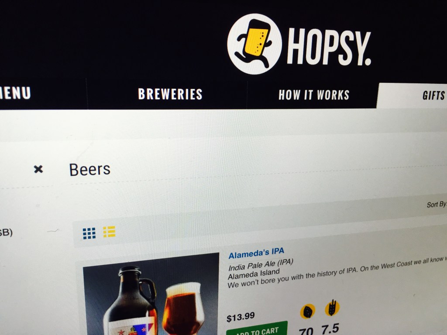Switch to list view layout
Image resolution: width=447 pixels, height=335 pixels.
pos(109,232)
